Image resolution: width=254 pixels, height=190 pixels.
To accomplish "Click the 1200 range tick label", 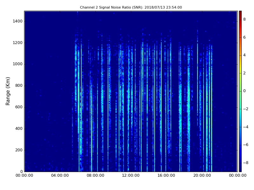I will coord(17,43).
